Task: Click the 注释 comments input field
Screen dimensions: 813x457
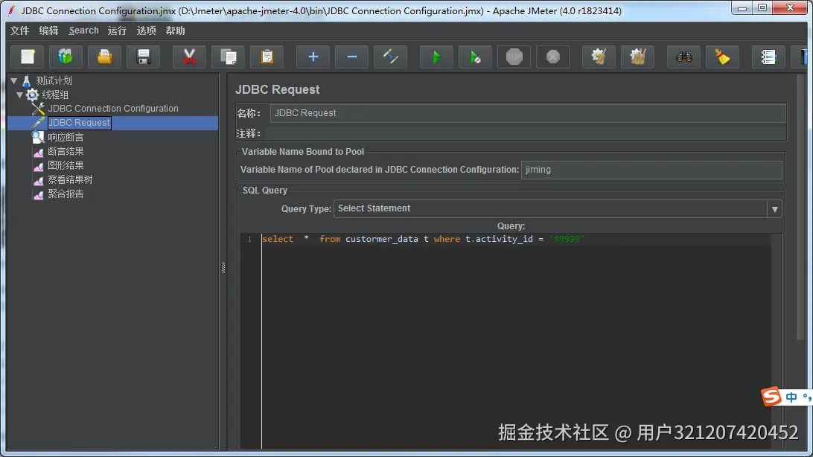Action: pos(525,133)
